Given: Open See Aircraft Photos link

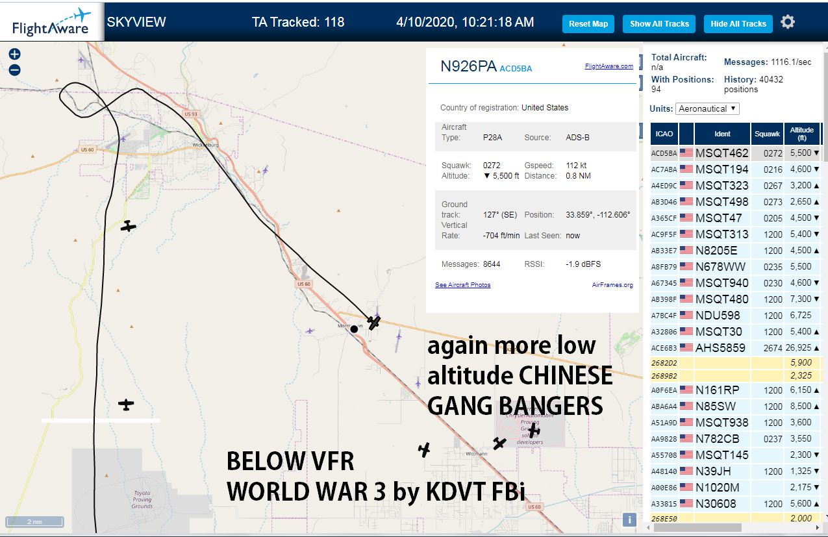Looking at the screenshot, I should [x=463, y=285].
